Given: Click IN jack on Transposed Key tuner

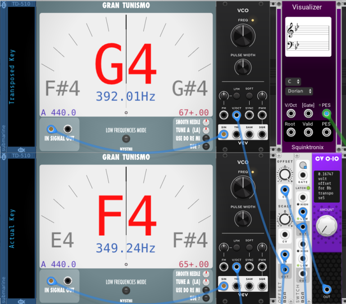Looking at the screenshot, I should pos(51,129).
